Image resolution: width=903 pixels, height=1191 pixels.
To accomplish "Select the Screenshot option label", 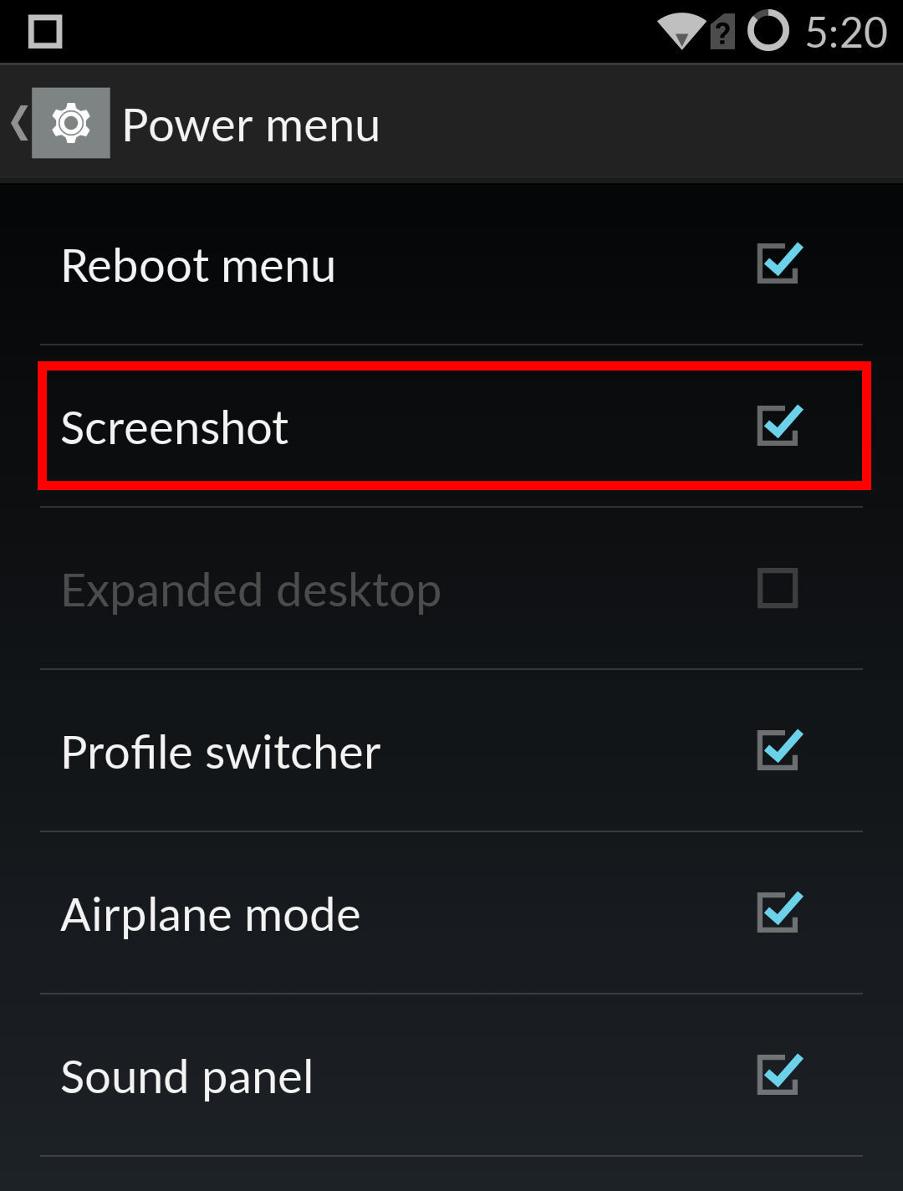I will click(x=175, y=428).
